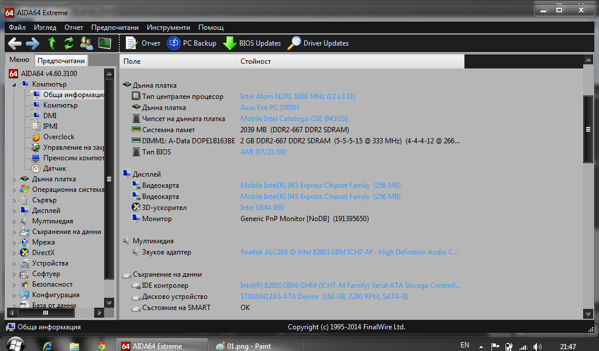Select the Монитор row

tap(292, 219)
